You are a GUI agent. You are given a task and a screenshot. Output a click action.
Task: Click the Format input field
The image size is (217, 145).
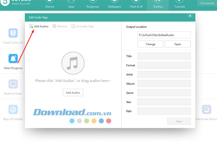(164, 65)
